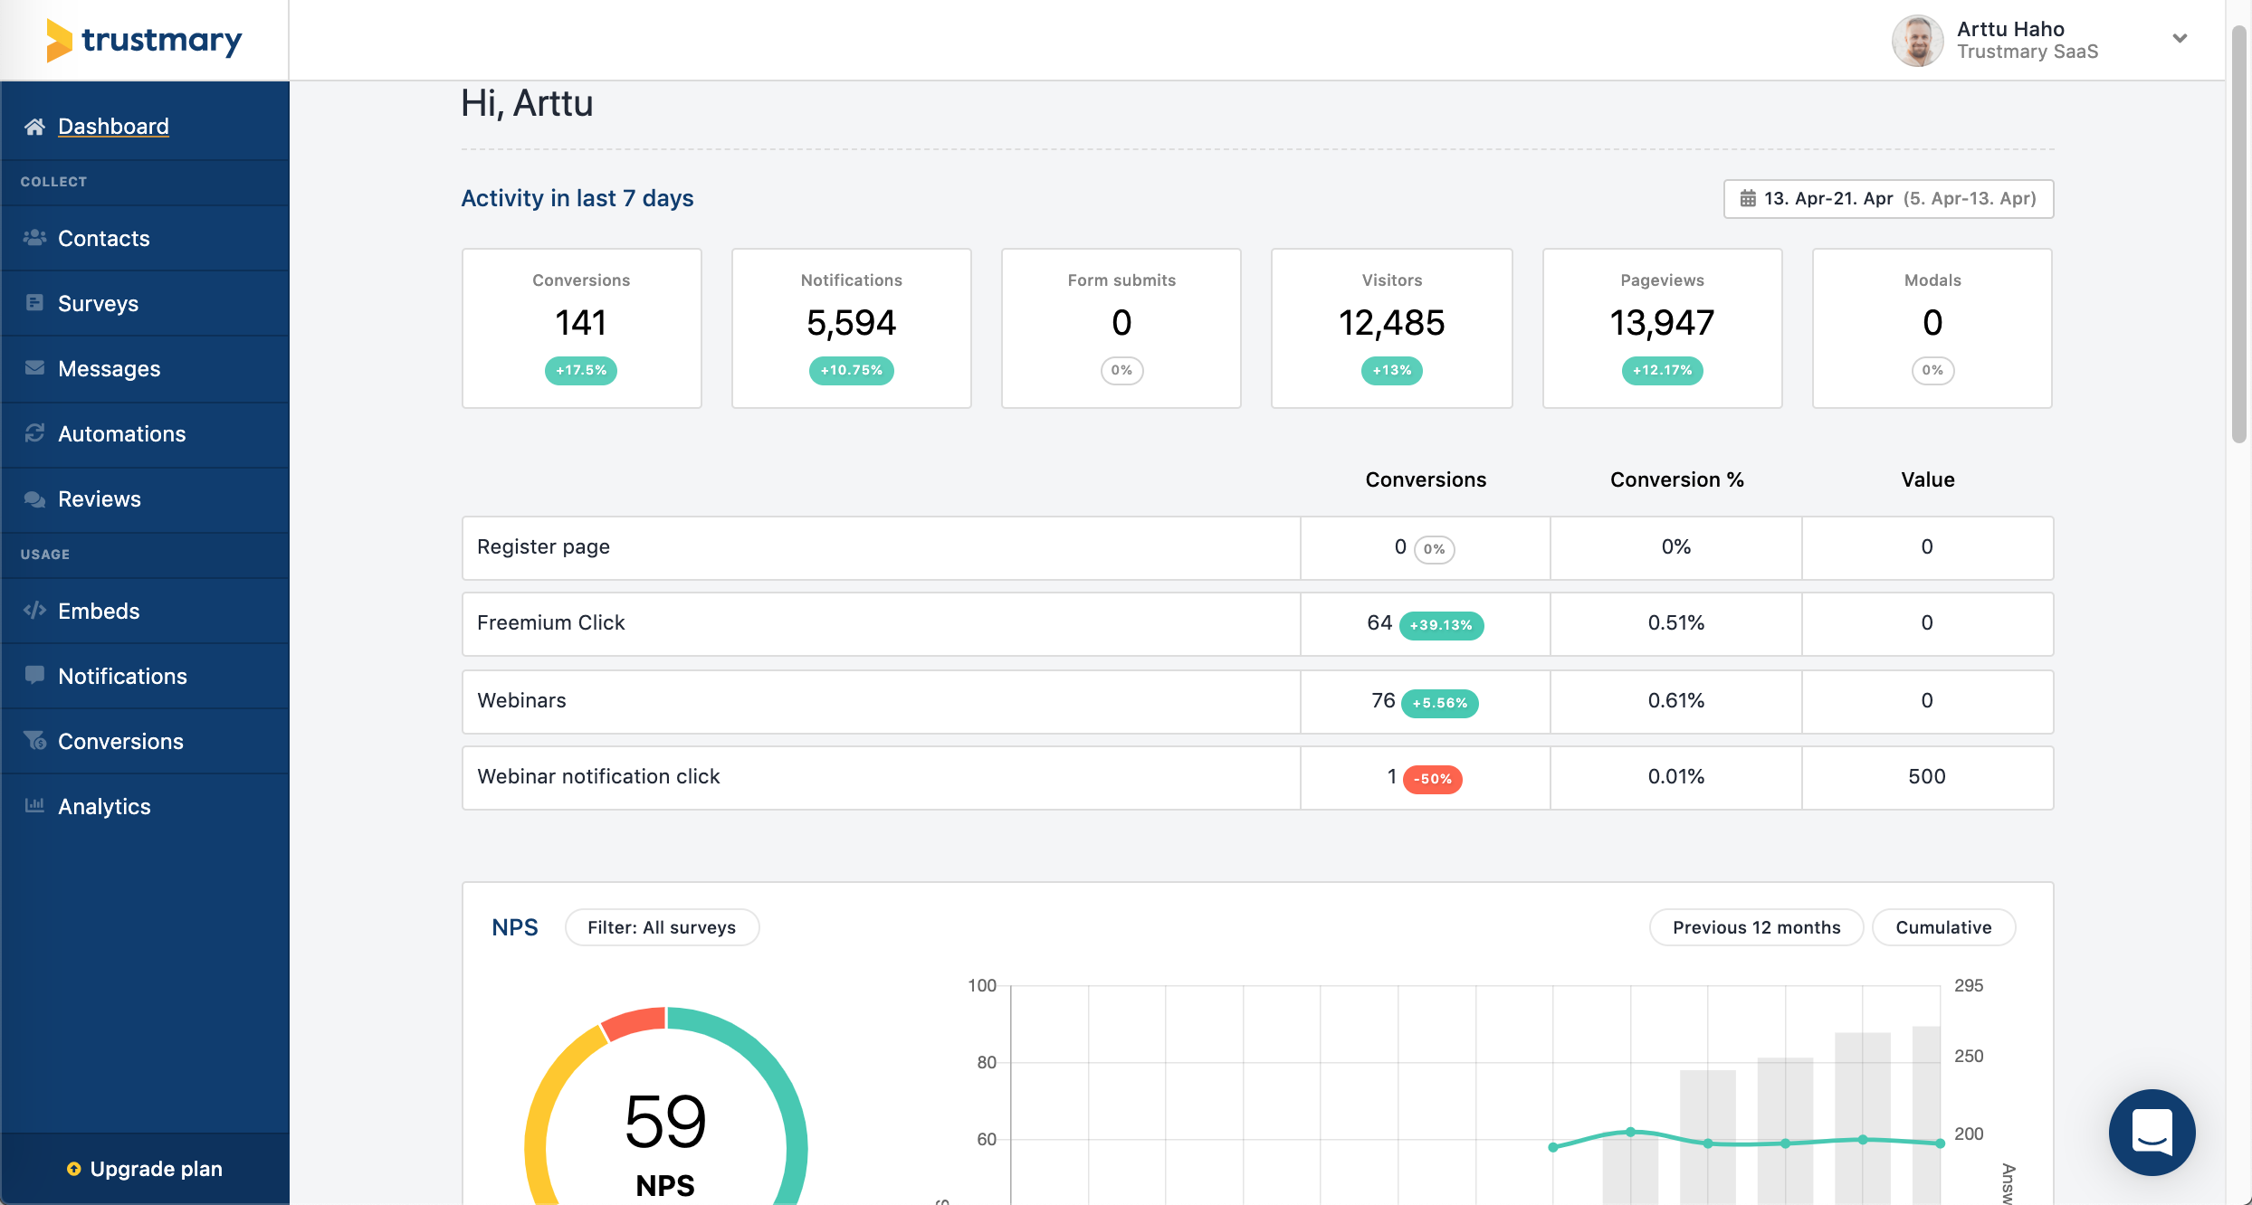Click the Analytics chart icon

[34, 805]
